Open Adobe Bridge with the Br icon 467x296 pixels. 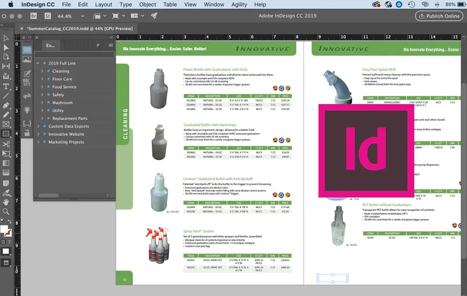click(x=34, y=16)
